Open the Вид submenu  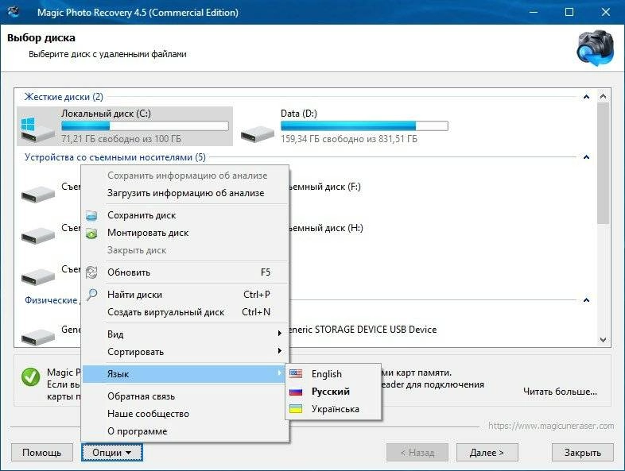[x=185, y=334]
